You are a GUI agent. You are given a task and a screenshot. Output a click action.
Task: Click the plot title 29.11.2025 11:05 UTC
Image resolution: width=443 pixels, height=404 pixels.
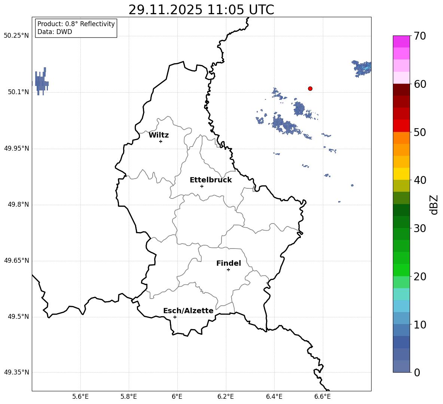201,10
